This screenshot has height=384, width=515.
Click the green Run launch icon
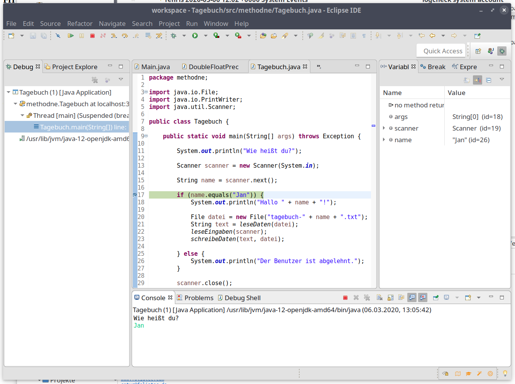pyautogui.click(x=195, y=35)
